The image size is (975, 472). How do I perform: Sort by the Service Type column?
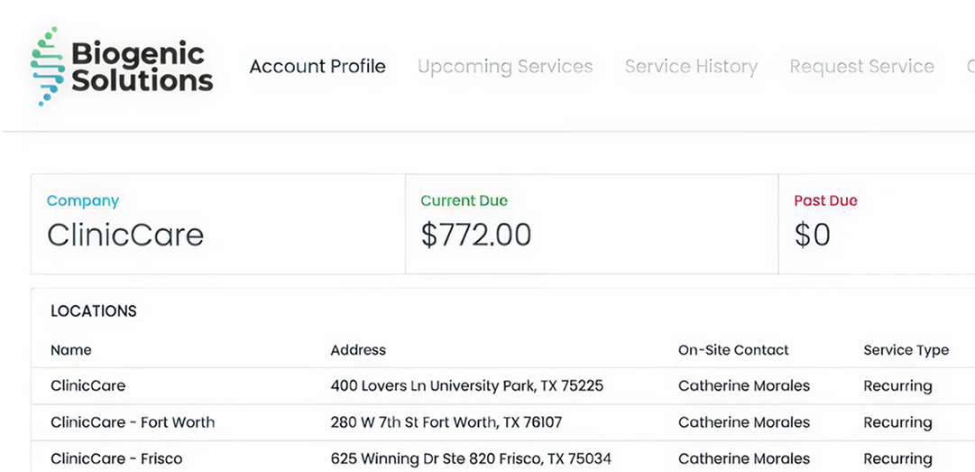tap(906, 350)
